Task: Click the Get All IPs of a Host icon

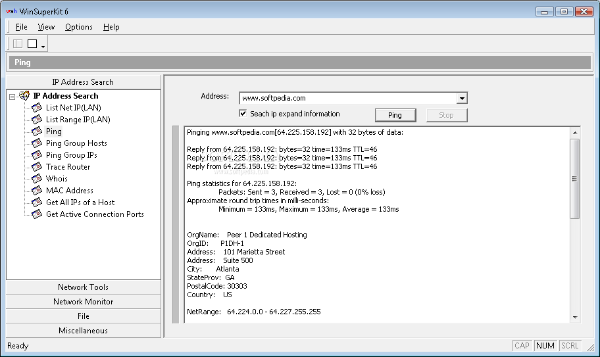Action: [37, 202]
